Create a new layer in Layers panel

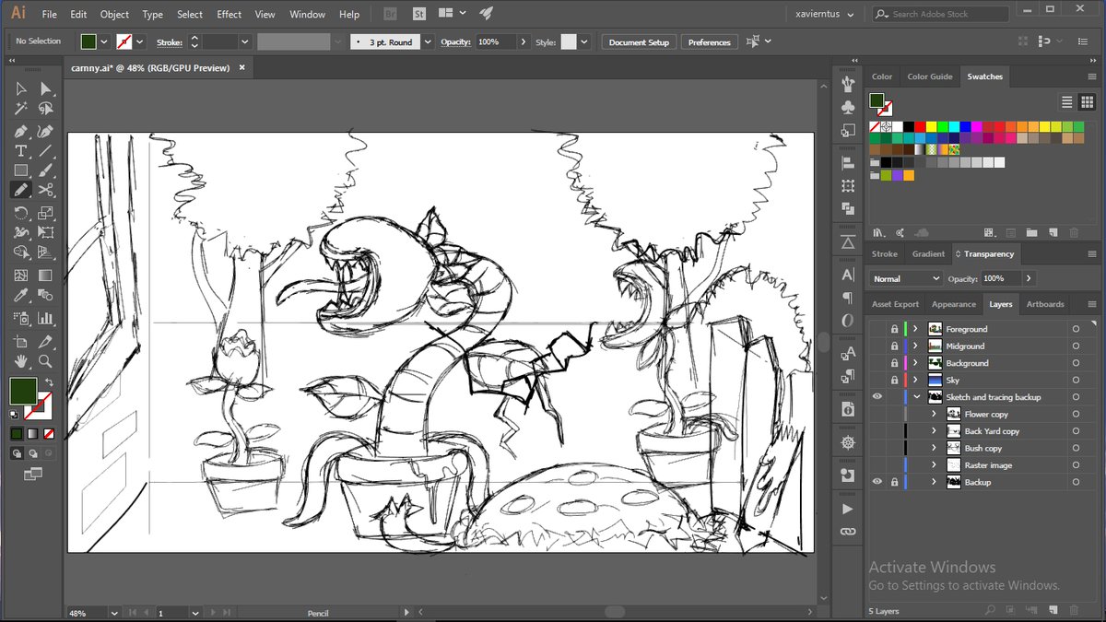[x=1053, y=610]
